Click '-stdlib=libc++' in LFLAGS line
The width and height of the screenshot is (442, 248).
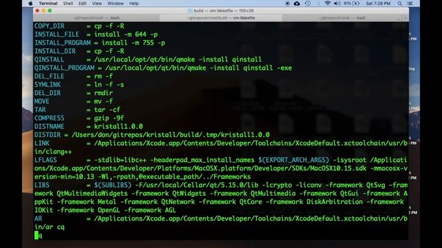coord(120,160)
